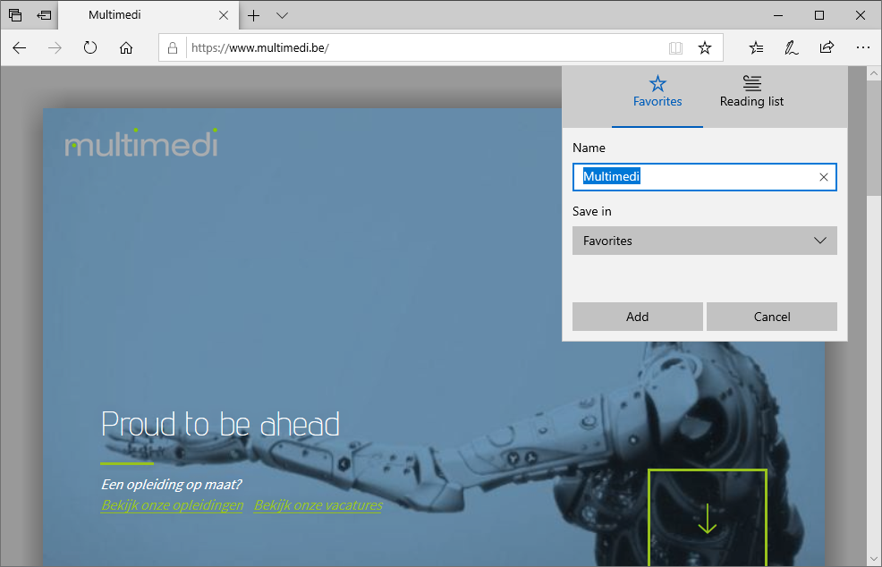
Task: Refresh the current page
Action: click(90, 47)
